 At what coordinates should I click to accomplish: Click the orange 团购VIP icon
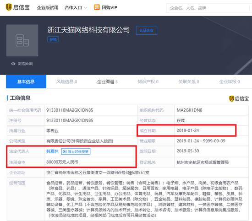tap(97, 7)
